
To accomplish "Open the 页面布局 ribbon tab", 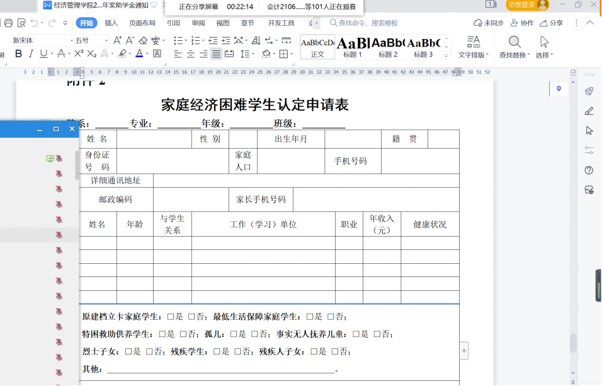I will pyautogui.click(x=142, y=23).
